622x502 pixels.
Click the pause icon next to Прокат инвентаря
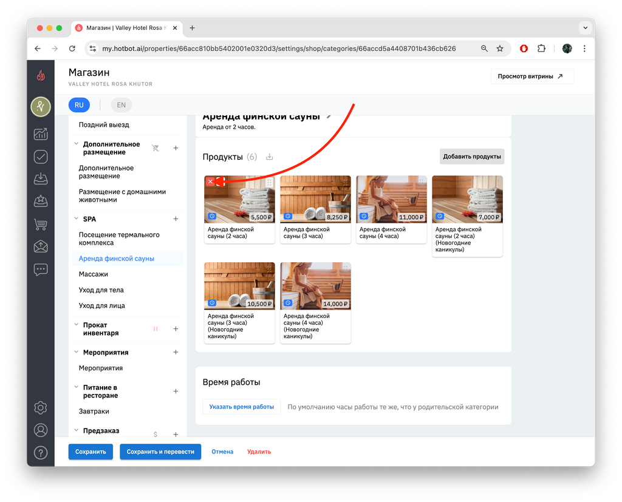pyautogui.click(x=155, y=329)
